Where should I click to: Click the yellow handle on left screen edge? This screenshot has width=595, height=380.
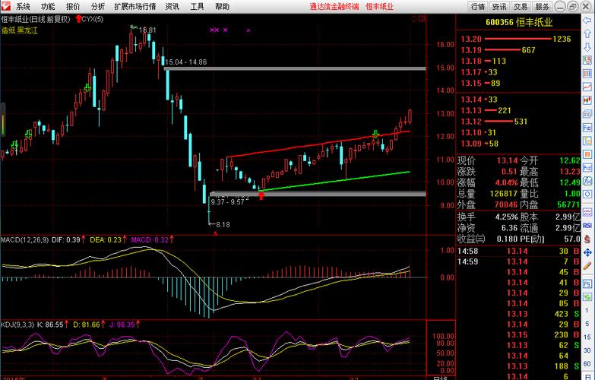tap(2, 119)
